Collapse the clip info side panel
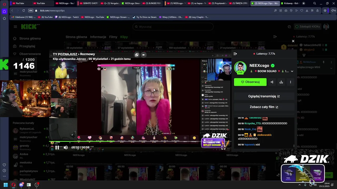Screen dimensions: 337x189 click(x=235, y=54)
